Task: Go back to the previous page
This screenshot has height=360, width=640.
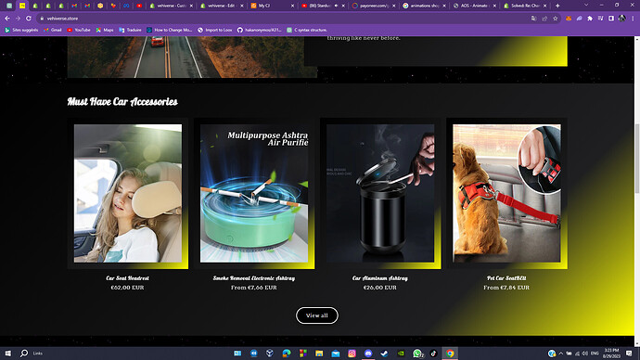Action: (x=7, y=19)
